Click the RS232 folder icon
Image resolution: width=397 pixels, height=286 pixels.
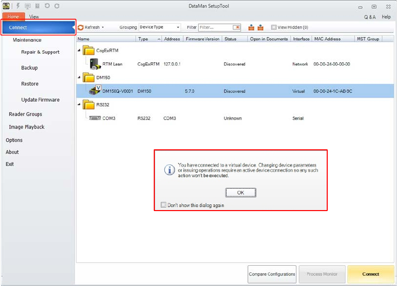click(89, 104)
